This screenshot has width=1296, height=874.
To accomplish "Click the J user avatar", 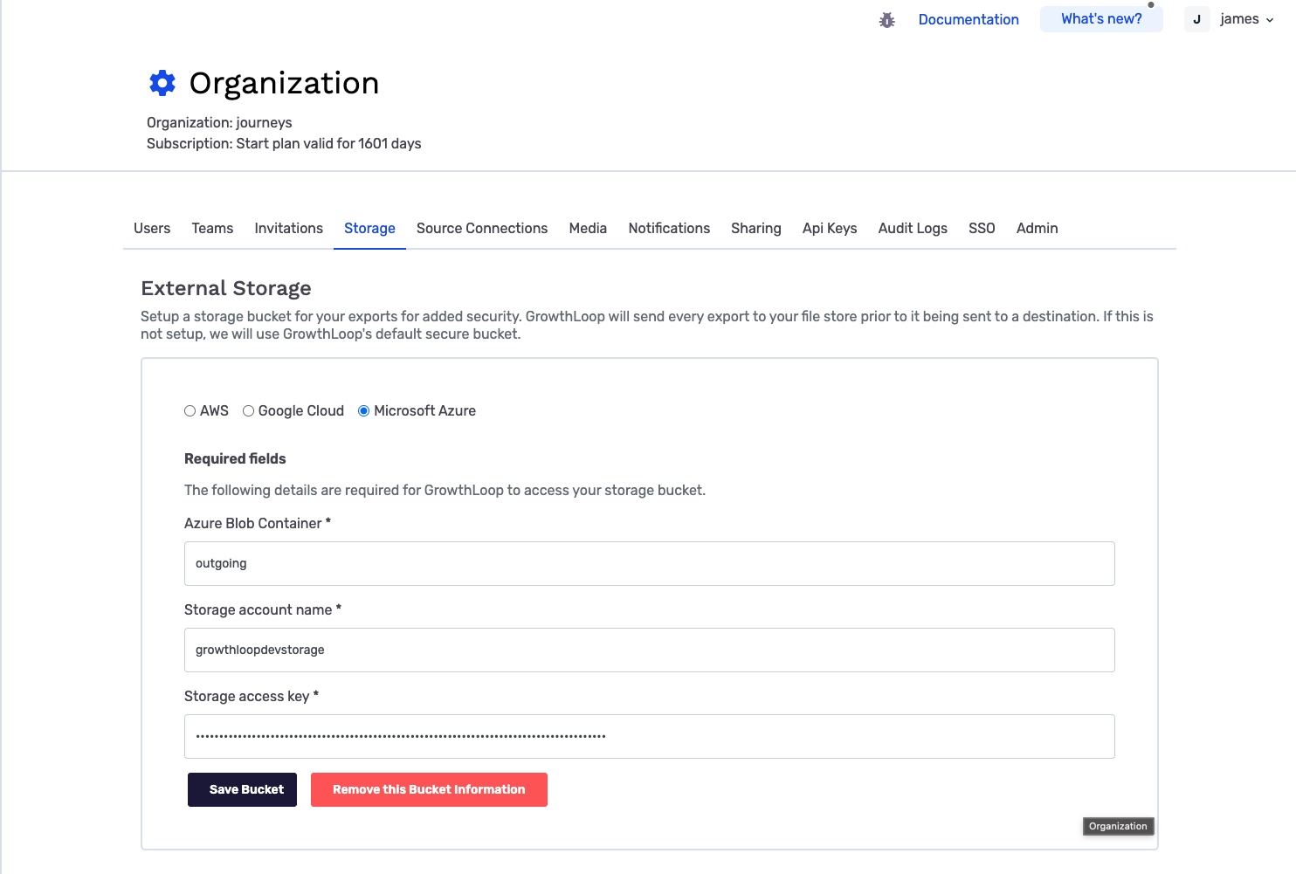I will (x=1196, y=19).
